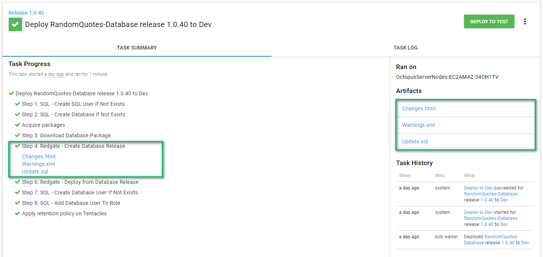The width and height of the screenshot is (543, 257).
Task: Click the 'a day ago' start time text
Action: point(54,74)
